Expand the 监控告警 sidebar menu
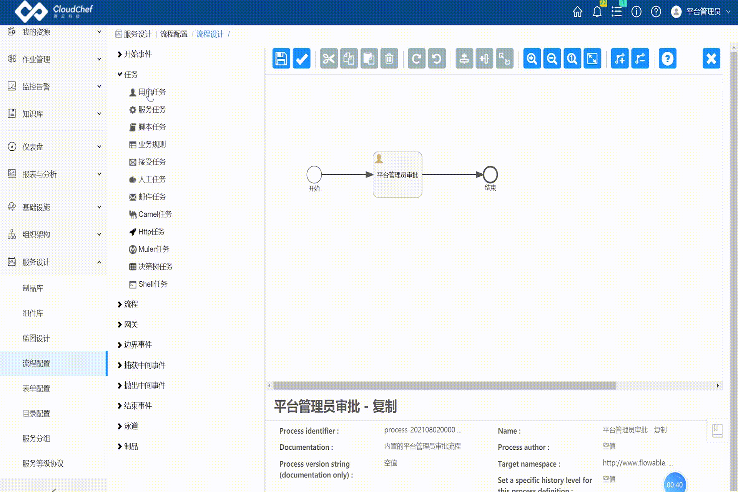Image resolution: width=738 pixels, height=492 pixels. click(54, 86)
